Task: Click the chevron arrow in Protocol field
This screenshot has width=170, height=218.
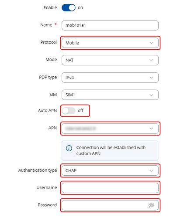Action: point(151,43)
